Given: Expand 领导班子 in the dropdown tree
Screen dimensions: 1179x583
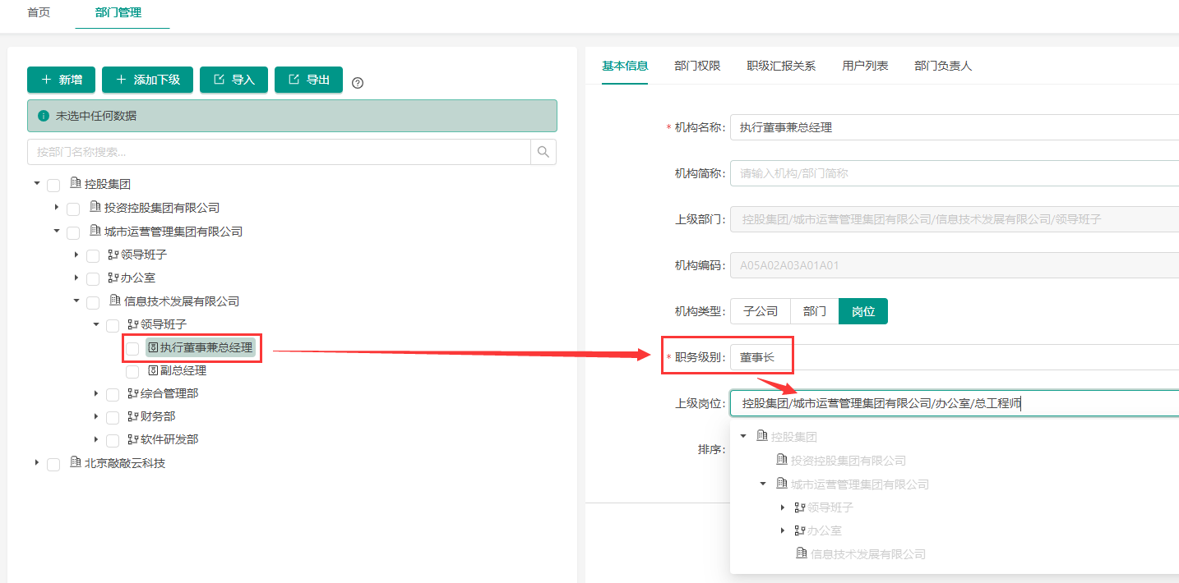Looking at the screenshot, I should tap(783, 507).
